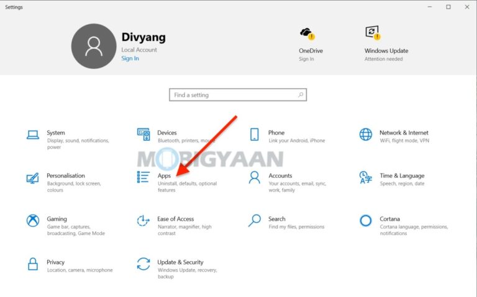Open the Ease of Access icon
Viewport: 477px width, 297px height.
coord(143,221)
